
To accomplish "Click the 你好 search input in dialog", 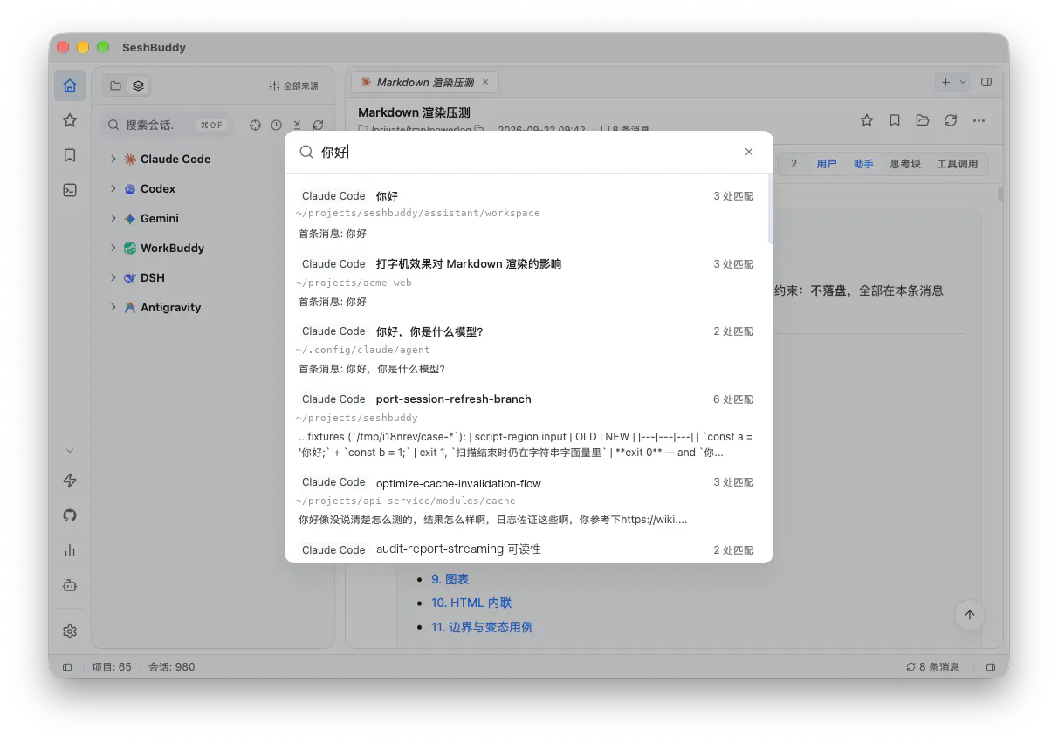I will (x=527, y=152).
